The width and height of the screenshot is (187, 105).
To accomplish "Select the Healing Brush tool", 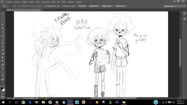I will (x=3, y=36).
